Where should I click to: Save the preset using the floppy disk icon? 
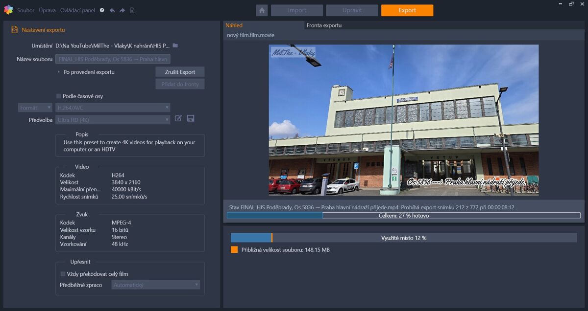[x=191, y=118]
